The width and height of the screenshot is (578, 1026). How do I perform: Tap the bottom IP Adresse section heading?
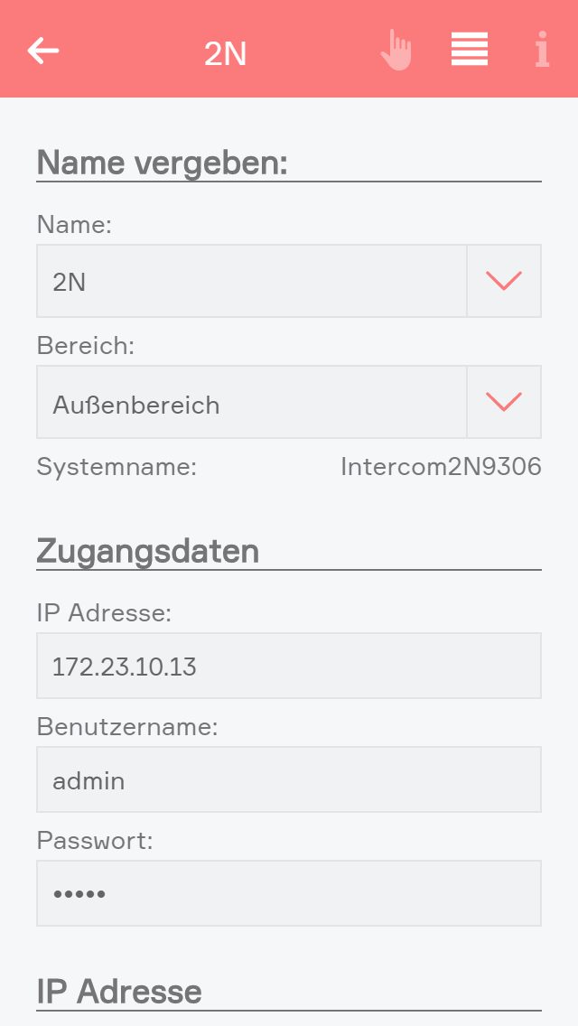tap(119, 991)
